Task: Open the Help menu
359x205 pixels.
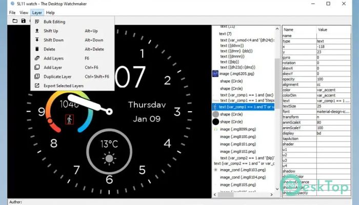Action: [x=50, y=13]
